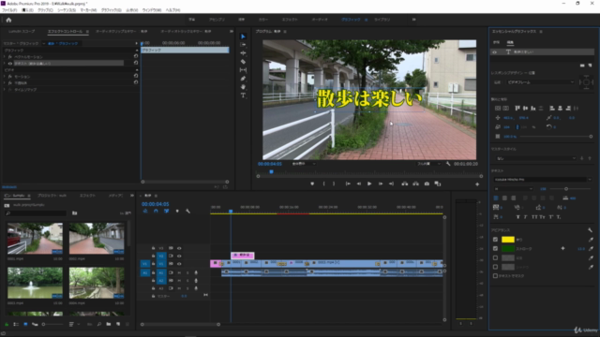Select the Type tool (T)
The height and width of the screenshot is (337, 600).
pos(243,95)
